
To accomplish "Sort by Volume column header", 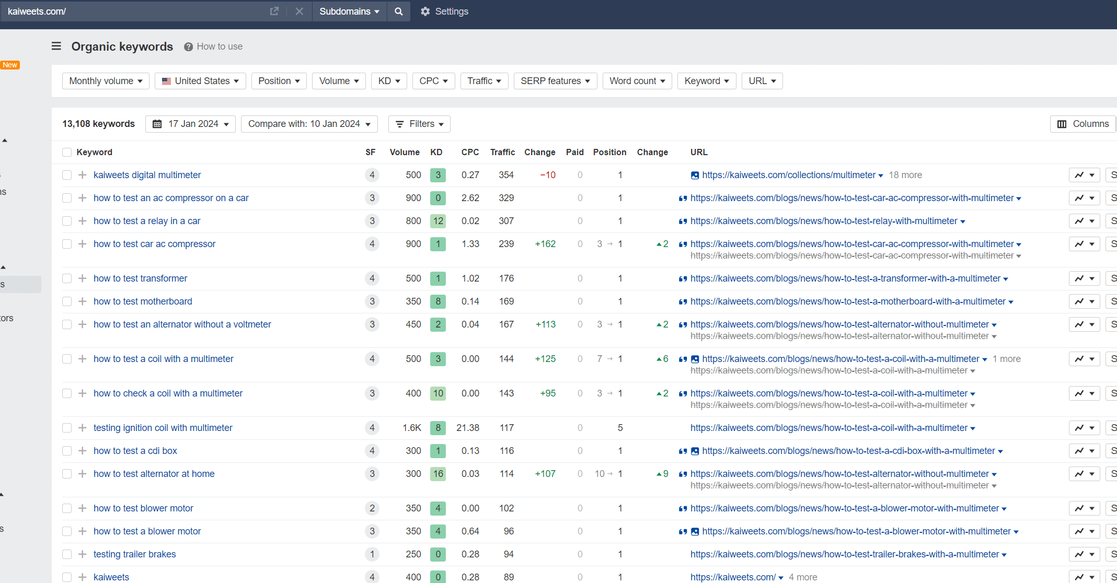I will 405,152.
